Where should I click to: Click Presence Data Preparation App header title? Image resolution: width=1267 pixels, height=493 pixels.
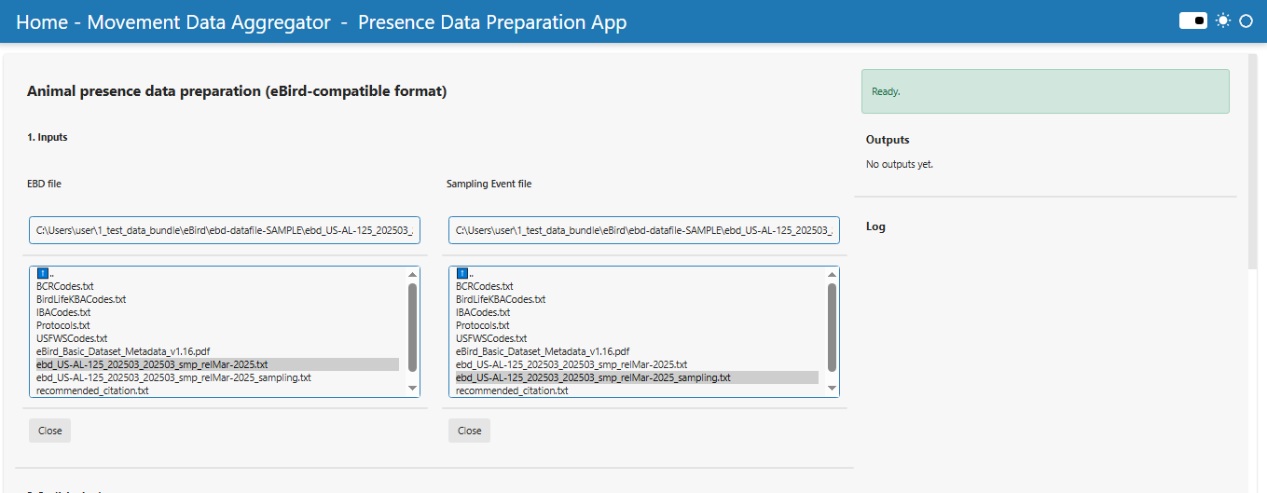(x=492, y=22)
